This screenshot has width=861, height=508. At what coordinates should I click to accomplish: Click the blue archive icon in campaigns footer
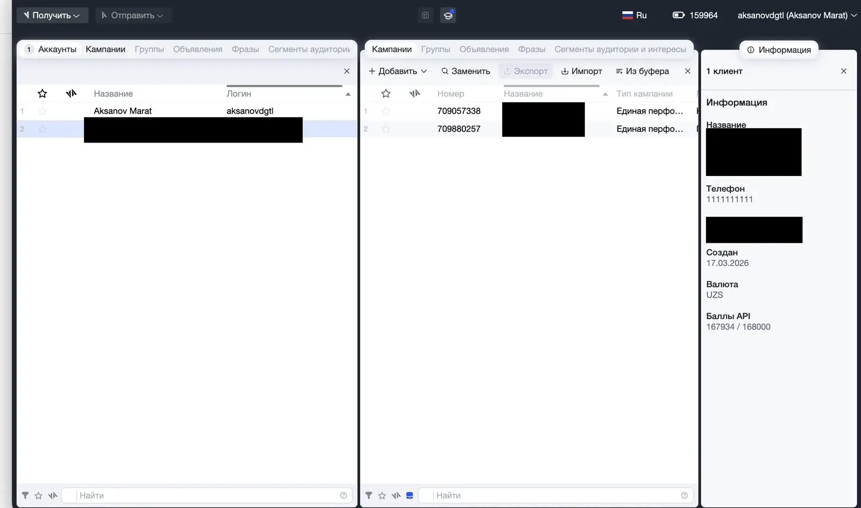[x=410, y=495]
